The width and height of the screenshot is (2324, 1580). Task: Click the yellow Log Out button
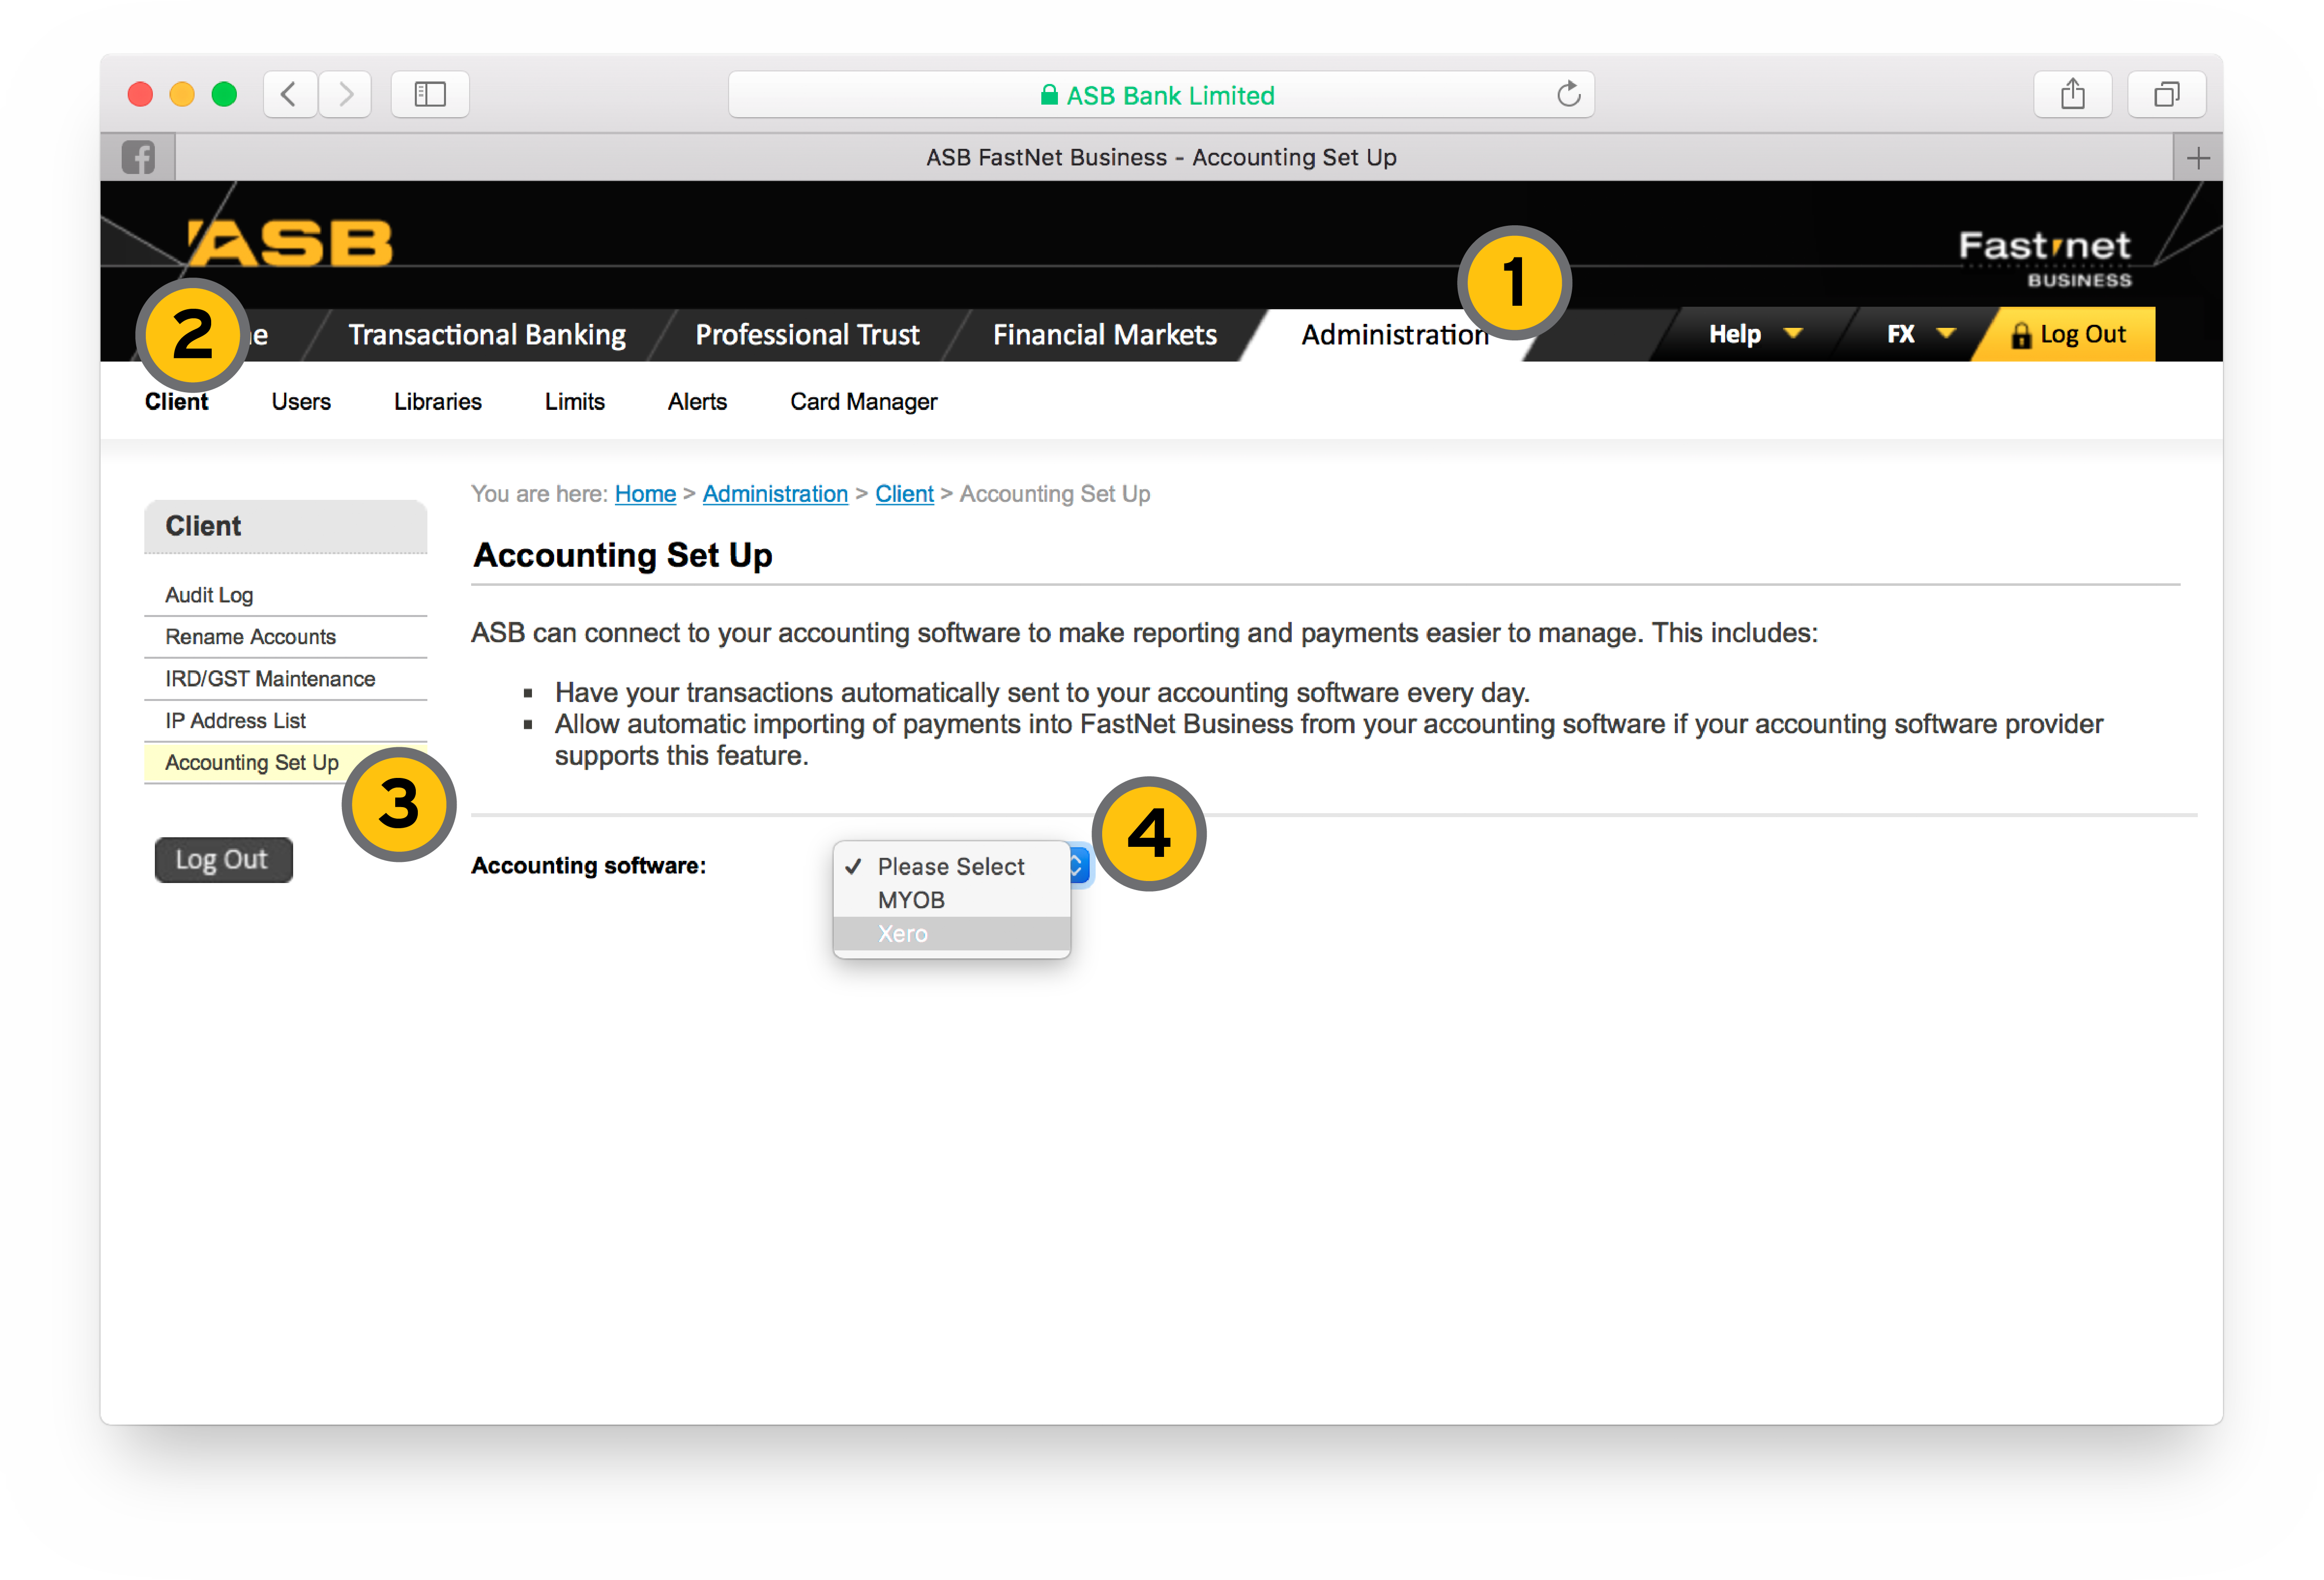tap(2068, 334)
